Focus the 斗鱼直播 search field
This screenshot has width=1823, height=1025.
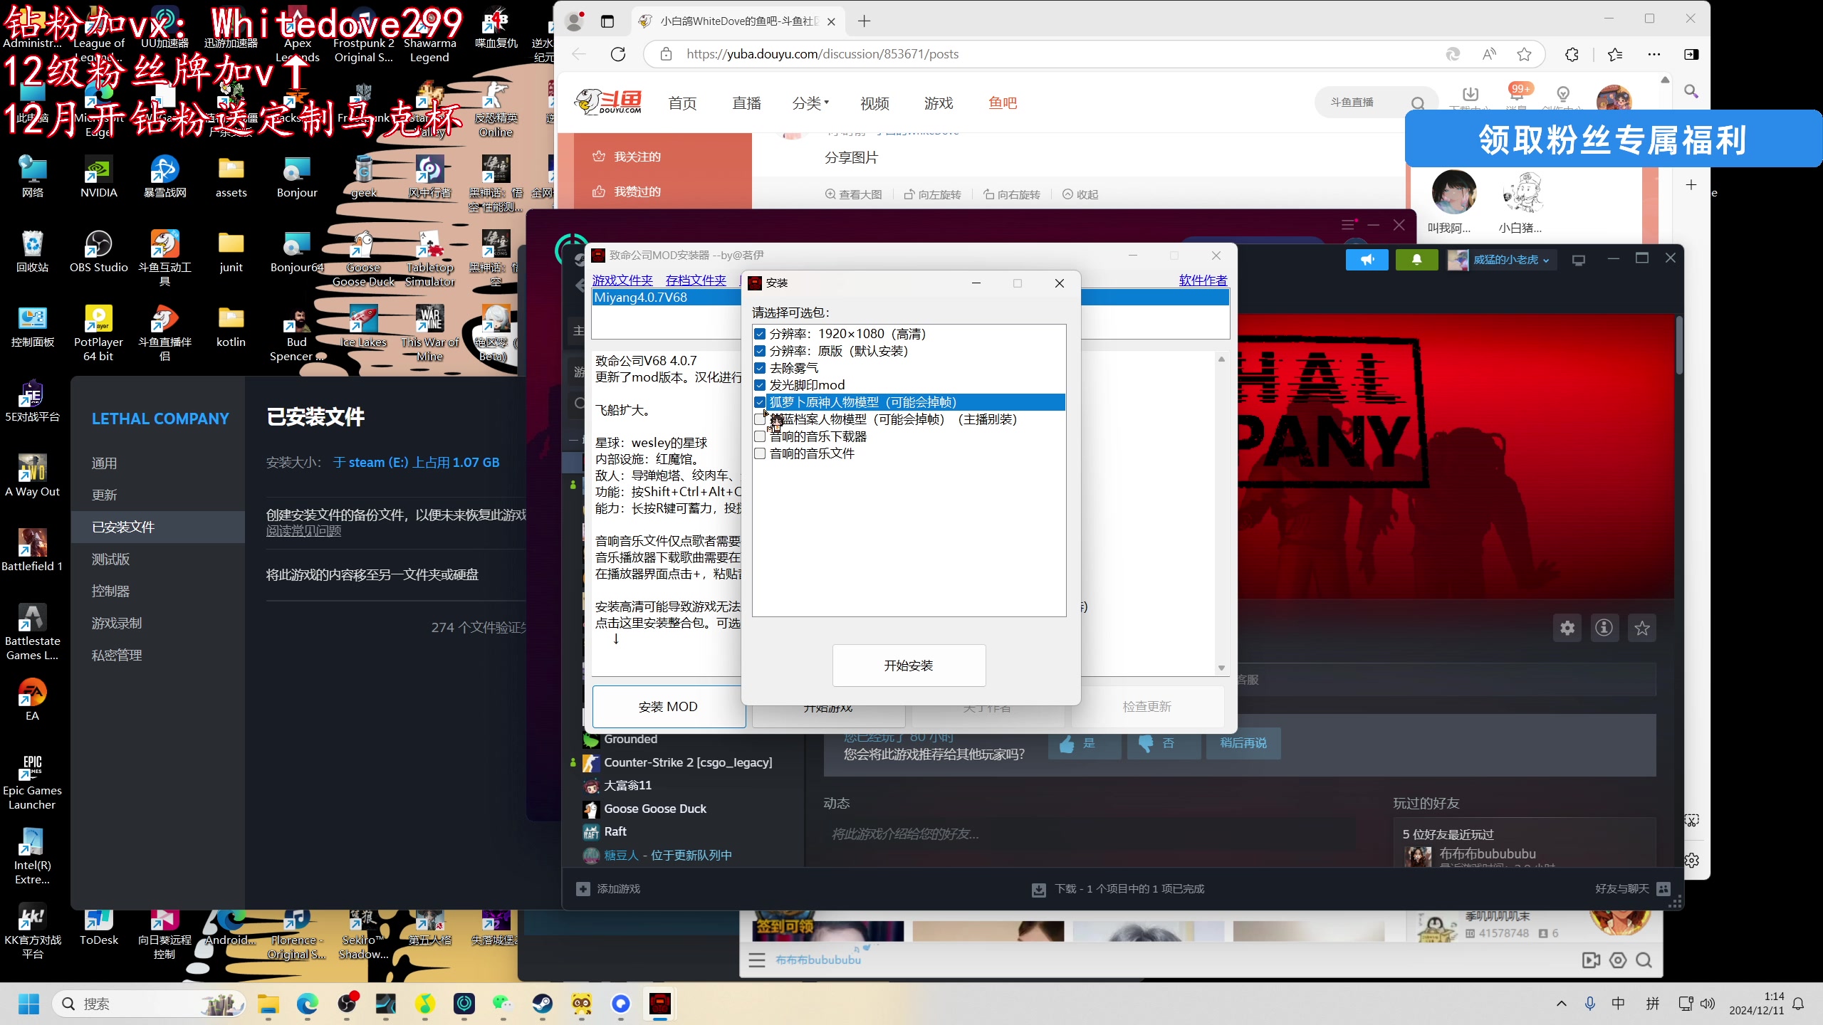(x=1360, y=102)
